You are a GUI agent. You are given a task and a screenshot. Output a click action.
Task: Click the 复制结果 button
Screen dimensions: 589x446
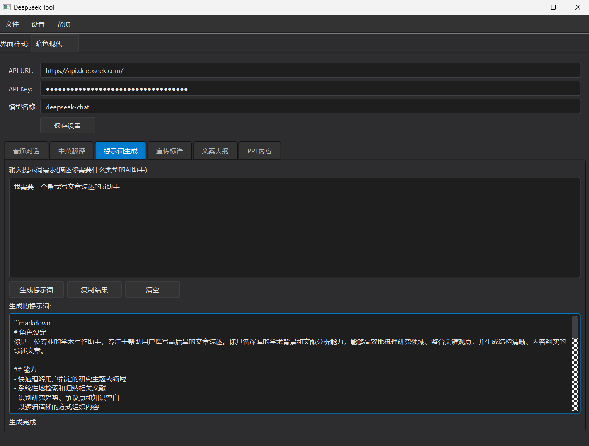click(x=95, y=290)
